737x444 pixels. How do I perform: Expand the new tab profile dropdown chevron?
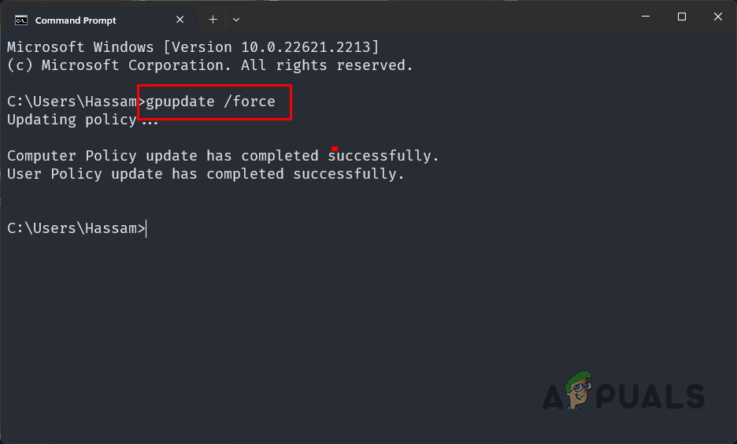(236, 20)
